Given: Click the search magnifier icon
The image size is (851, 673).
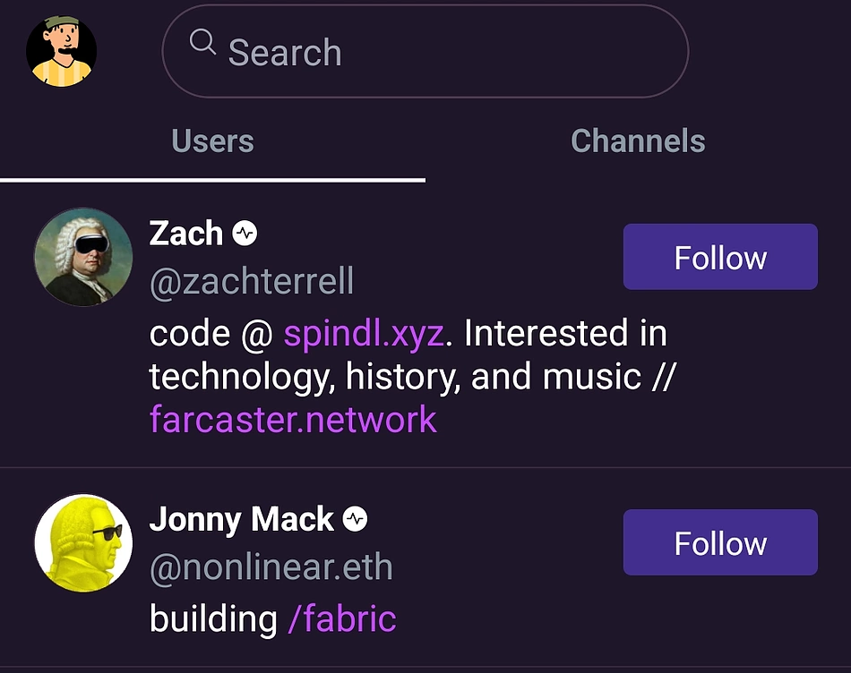Looking at the screenshot, I should 202,43.
